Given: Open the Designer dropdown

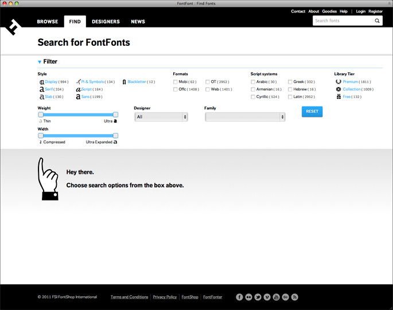Looking at the screenshot, I should coord(161,117).
